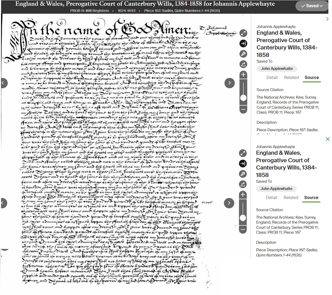Click the John Applewhaite chip in the upper panel
Image resolution: width=332 pixels, height=295 pixels.
pyautogui.click(x=277, y=69)
